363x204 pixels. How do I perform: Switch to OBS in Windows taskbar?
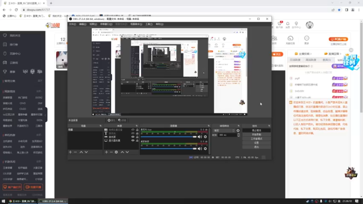click(x=53, y=201)
